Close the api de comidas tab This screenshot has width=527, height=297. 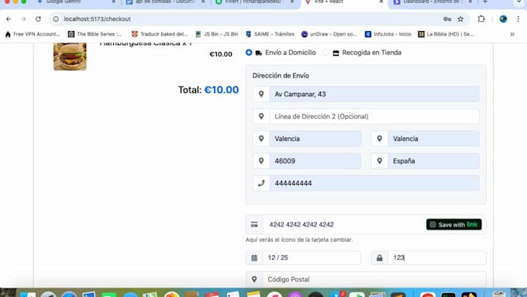[x=203, y=2]
